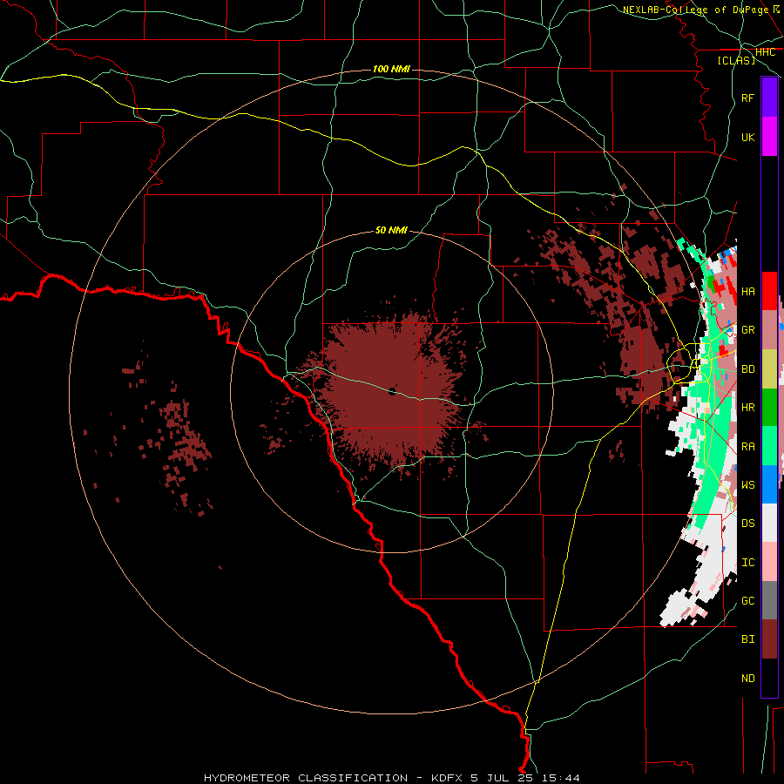Click the HR legend label

point(747,408)
